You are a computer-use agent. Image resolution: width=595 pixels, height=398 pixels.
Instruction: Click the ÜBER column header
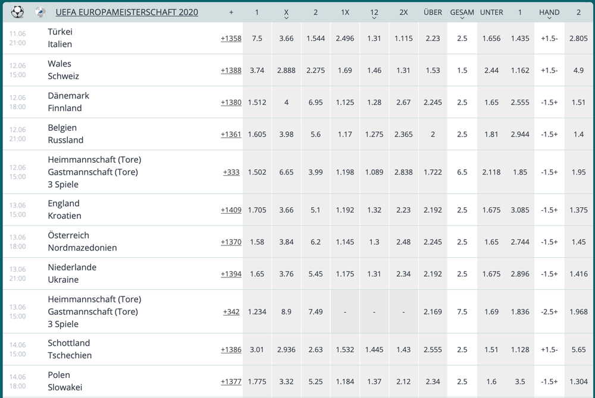click(x=433, y=12)
